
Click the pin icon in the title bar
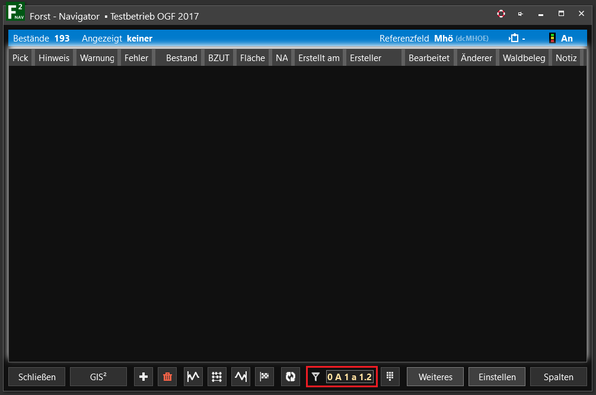(520, 14)
